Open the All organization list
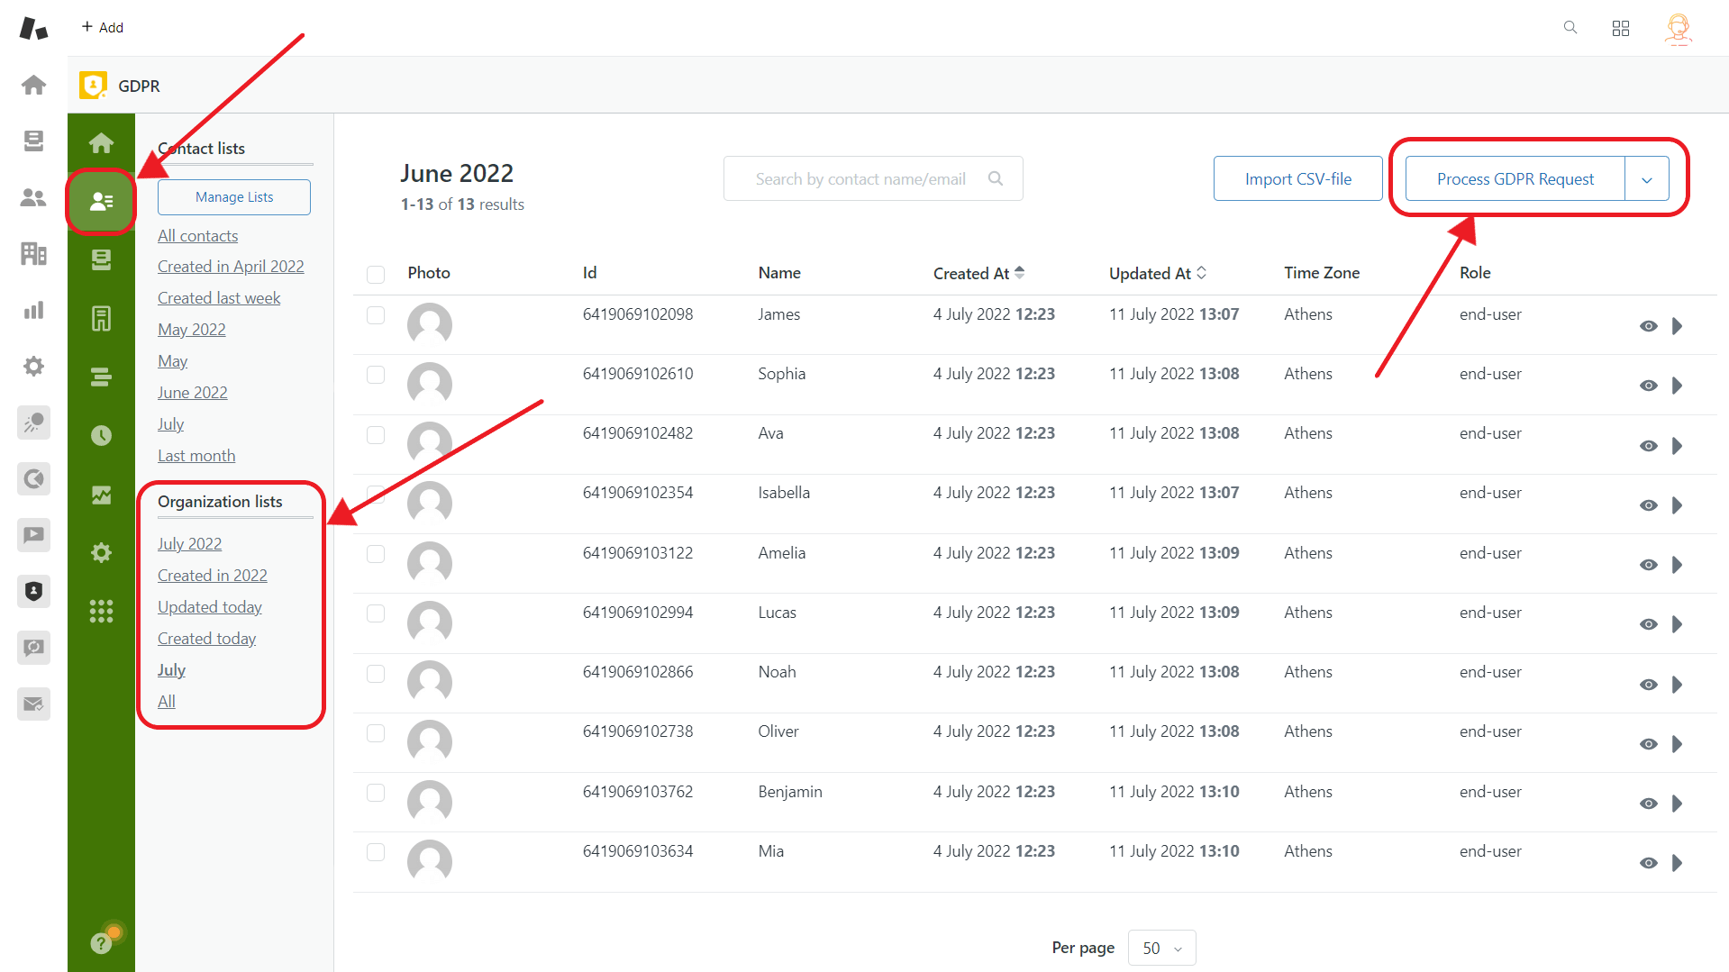The width and height of the screenshot is (1729, 972). pyautogui.click(x=167, y=702)
